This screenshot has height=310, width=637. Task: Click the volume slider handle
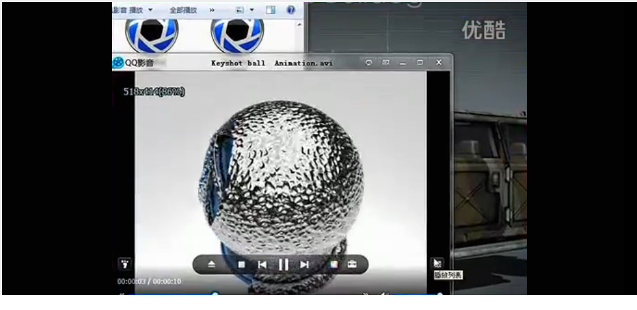pyautogui.click(x=439, y=293)
